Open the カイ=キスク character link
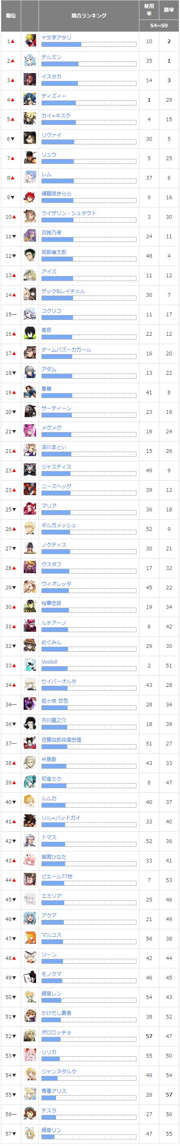Screen dimensions: 180x1146 point(56,116)
